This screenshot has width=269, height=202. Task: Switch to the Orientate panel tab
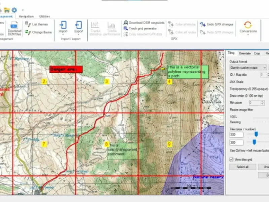pos(245,53)
